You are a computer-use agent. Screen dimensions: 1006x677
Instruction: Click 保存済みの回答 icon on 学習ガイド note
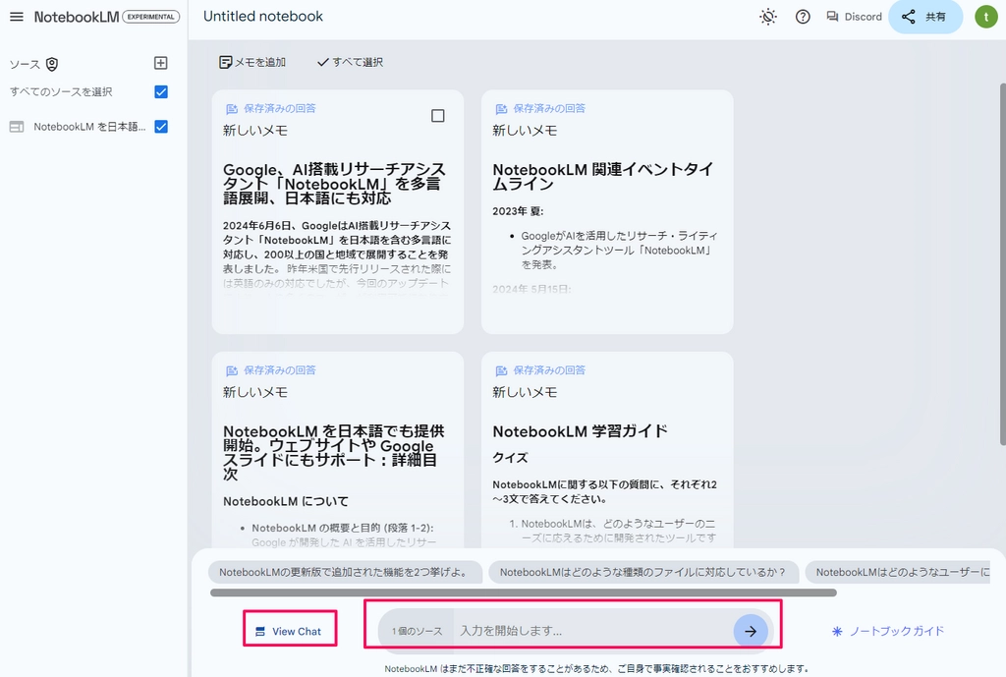point(501,370)
